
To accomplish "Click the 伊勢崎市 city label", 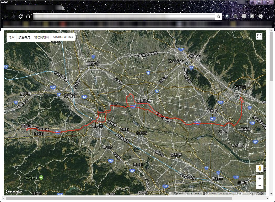I will 144,101.
